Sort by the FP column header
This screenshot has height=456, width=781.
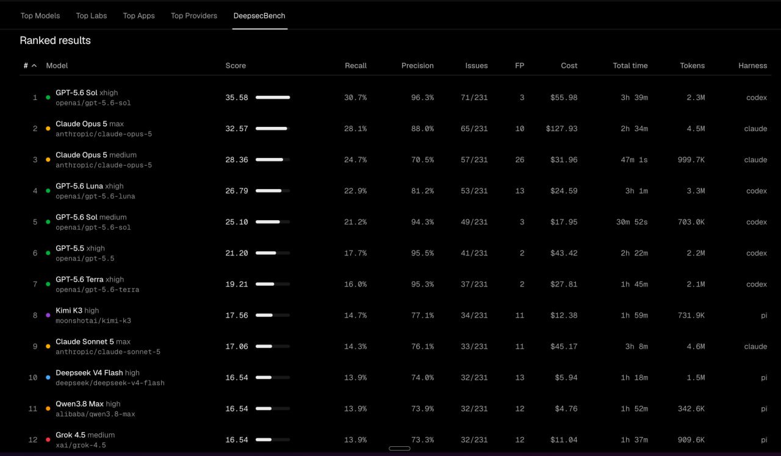point(519,65)
